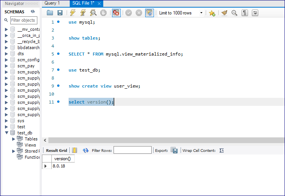Viewport: 285px width, 196px height.
Task: Click the test_db schema name
Action: pos(25,133)
